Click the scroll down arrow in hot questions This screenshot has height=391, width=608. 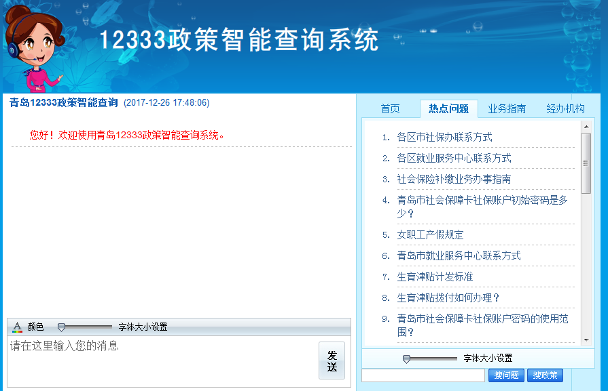pyautogui.click(x=586, y=339)
